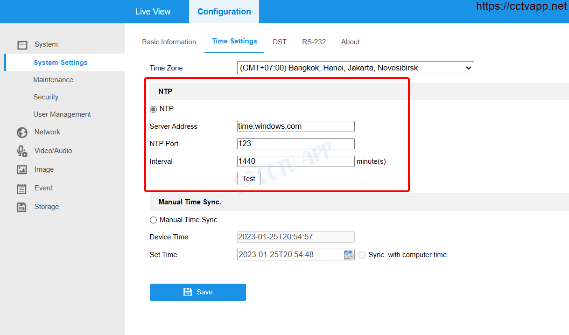
Task: Click the Network globe icon
Action: [x=22, y=133]
